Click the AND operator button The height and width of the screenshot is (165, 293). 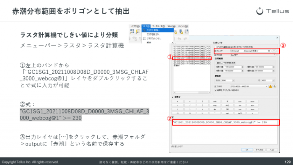227,105
